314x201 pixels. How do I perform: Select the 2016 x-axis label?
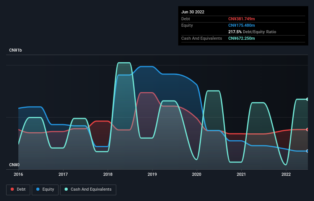(x=18, y=174)
